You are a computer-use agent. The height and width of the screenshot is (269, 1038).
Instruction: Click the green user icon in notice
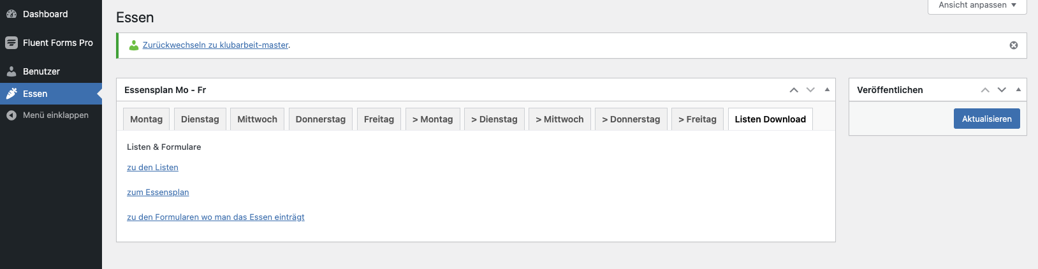pyautogui.click(x=134, y=45)
